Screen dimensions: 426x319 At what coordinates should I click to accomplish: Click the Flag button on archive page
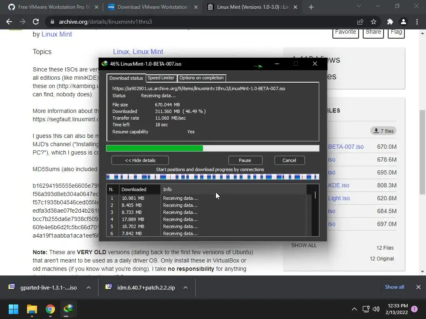(396, 33)
